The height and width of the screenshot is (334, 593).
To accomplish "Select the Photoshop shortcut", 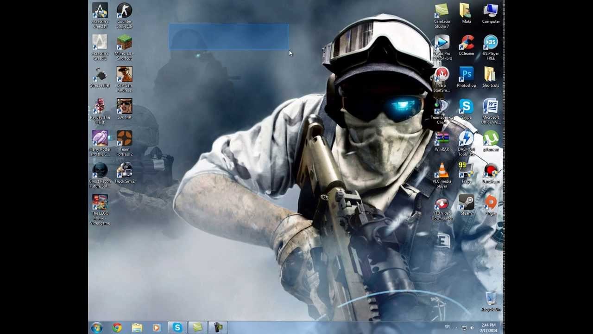I will coord(466,77).
